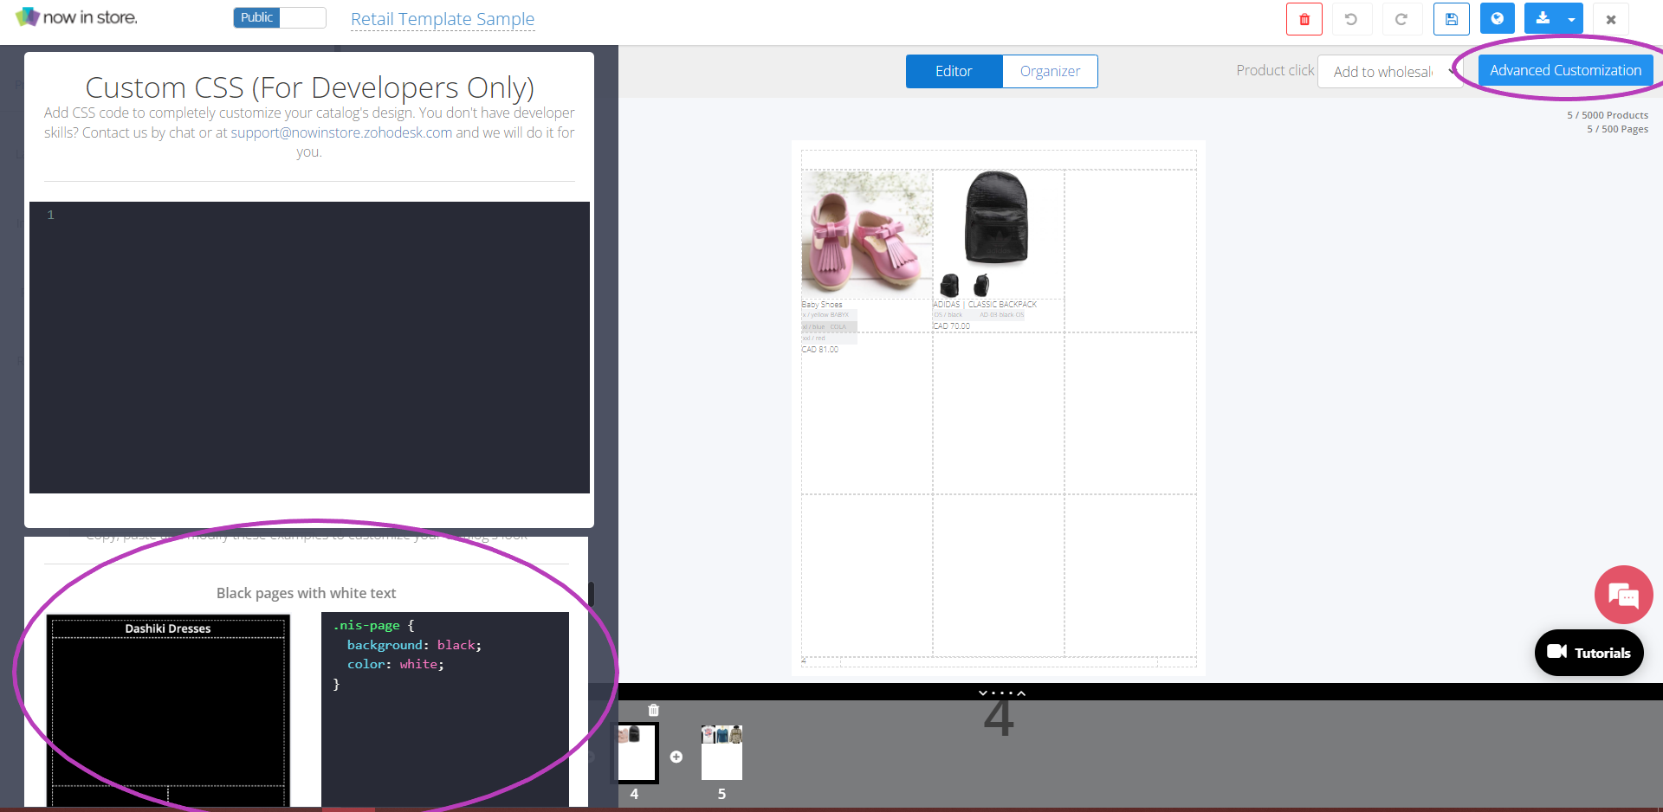The image size is (1663, 812).
Task: Click the "CAD 81.00" price
Action: pos(820,350)
